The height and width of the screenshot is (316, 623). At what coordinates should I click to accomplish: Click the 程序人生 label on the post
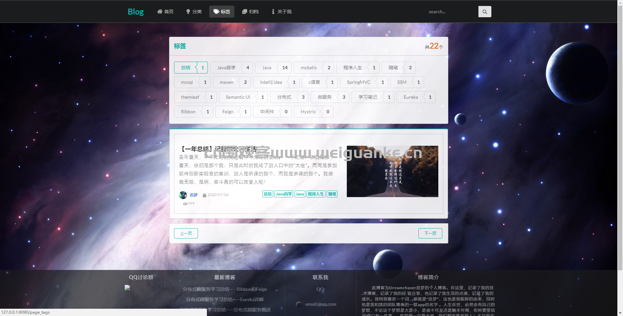click(316, 194)
